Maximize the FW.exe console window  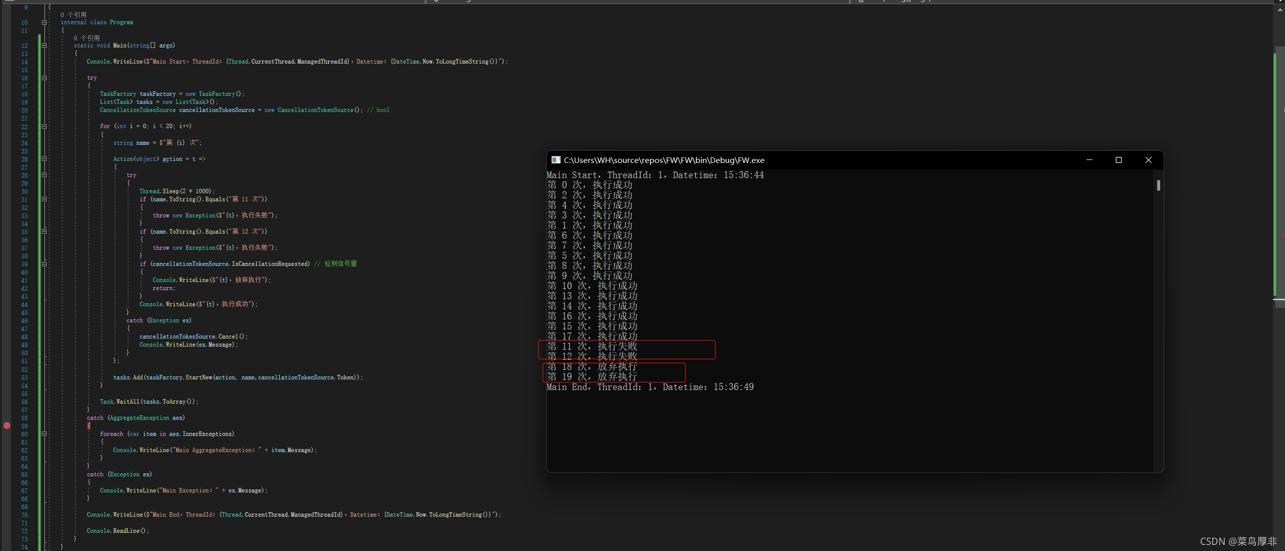click(1119, 160)
